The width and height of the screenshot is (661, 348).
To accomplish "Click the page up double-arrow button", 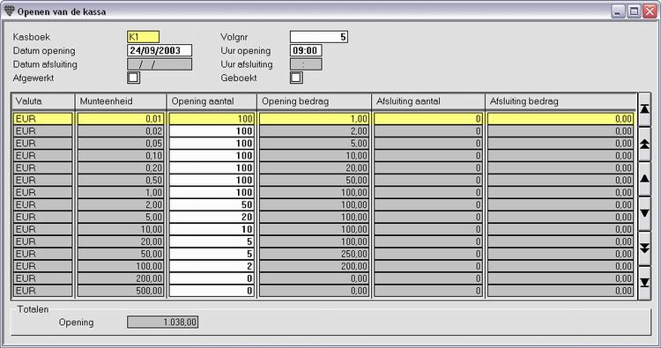I will 644,144.
